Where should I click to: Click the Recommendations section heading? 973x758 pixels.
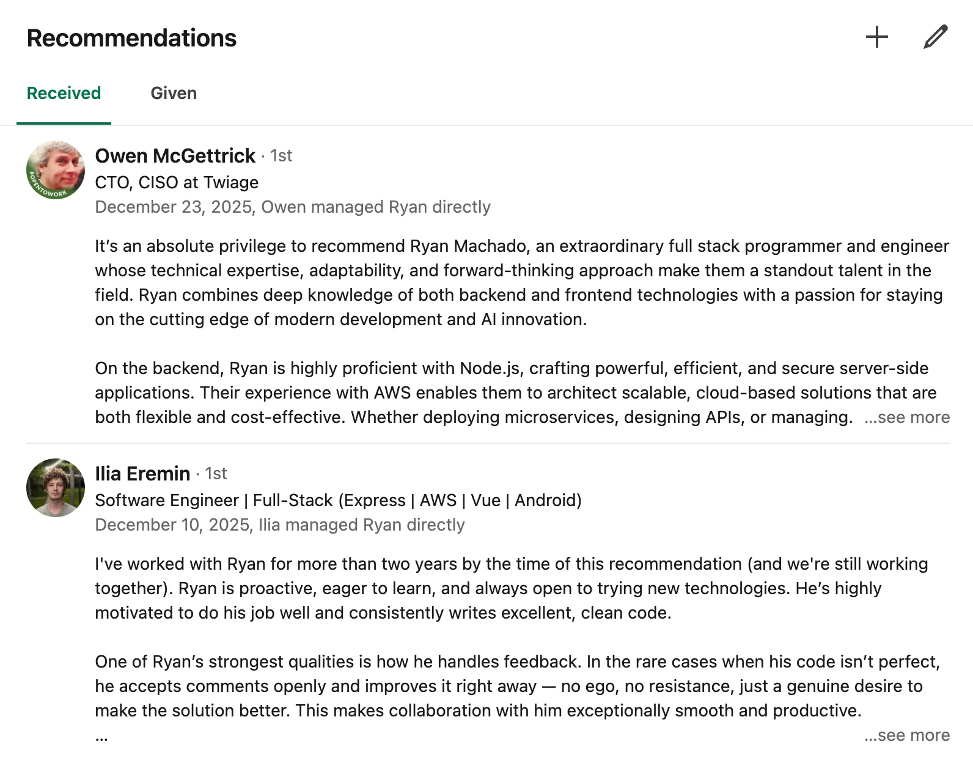click(131, 38)
